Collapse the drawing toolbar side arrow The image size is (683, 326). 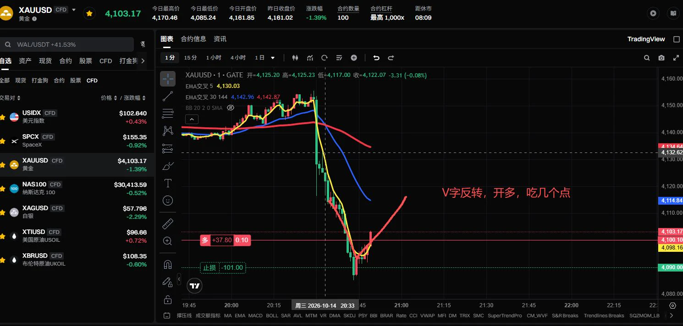point(179,278)
